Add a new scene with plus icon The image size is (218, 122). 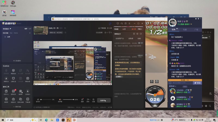30,33
